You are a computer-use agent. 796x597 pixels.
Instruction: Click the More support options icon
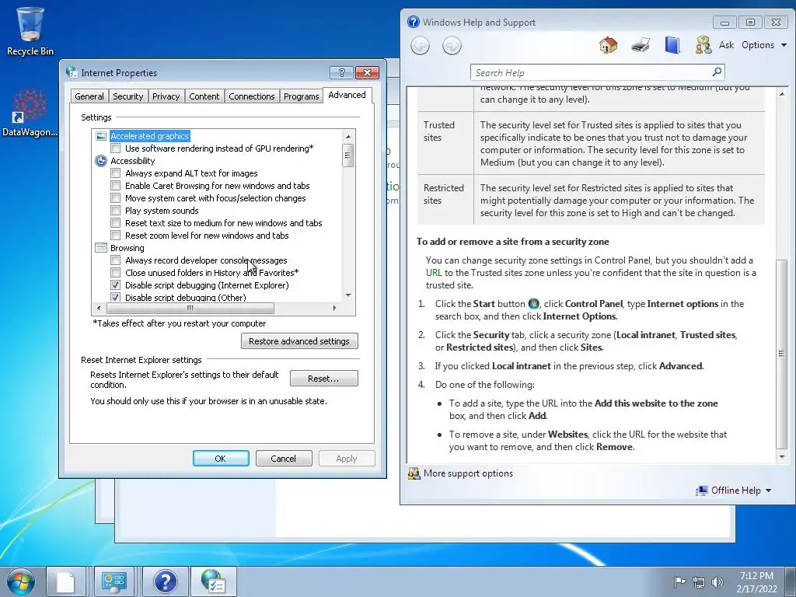[414, 473]
